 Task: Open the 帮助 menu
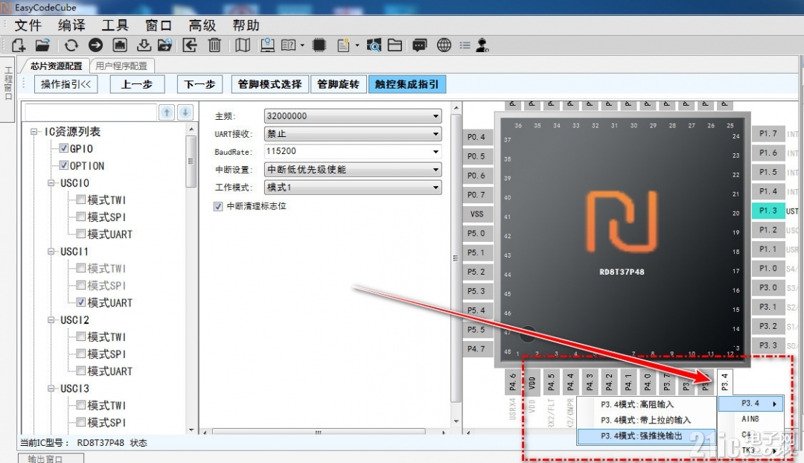(246, 25)
